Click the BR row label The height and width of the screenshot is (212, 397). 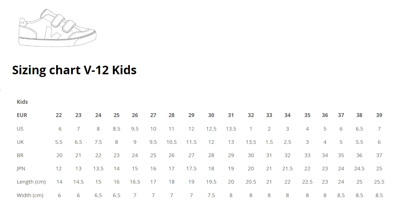coord(20,155)
